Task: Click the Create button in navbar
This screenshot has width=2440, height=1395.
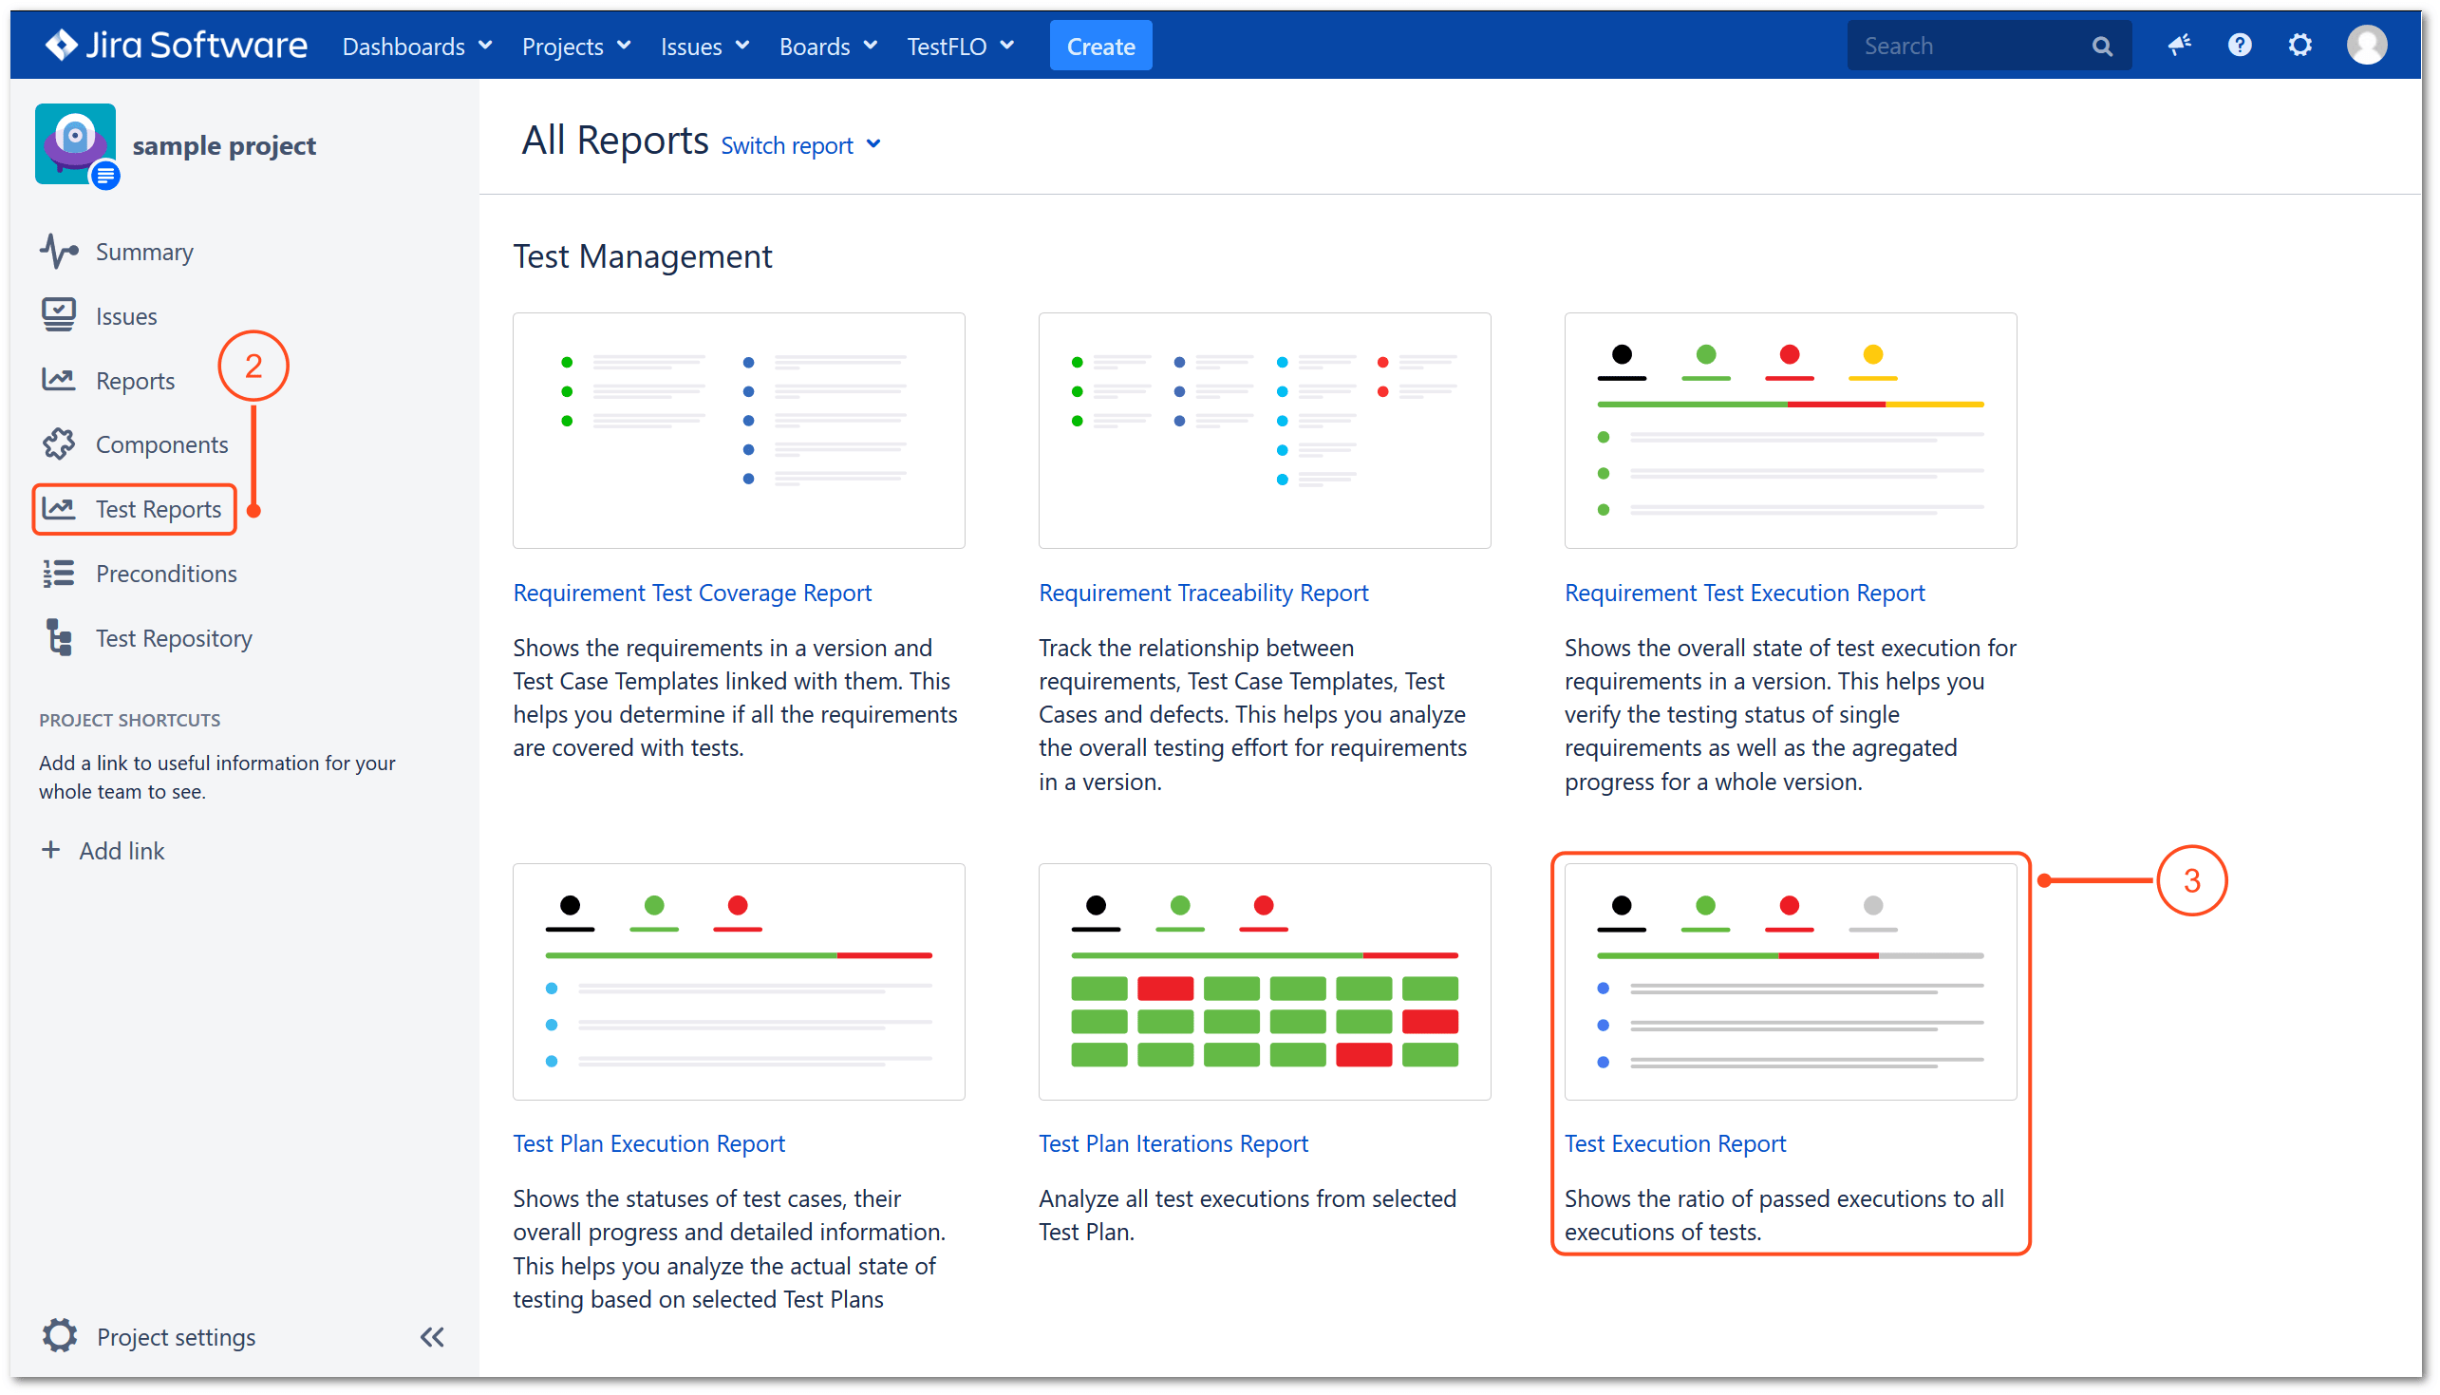Action: click(x=1101, y=46)
